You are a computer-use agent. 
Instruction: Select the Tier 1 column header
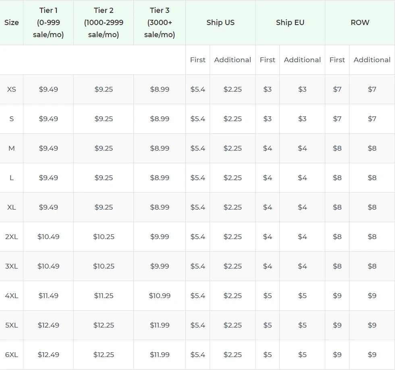coord(48,22)
